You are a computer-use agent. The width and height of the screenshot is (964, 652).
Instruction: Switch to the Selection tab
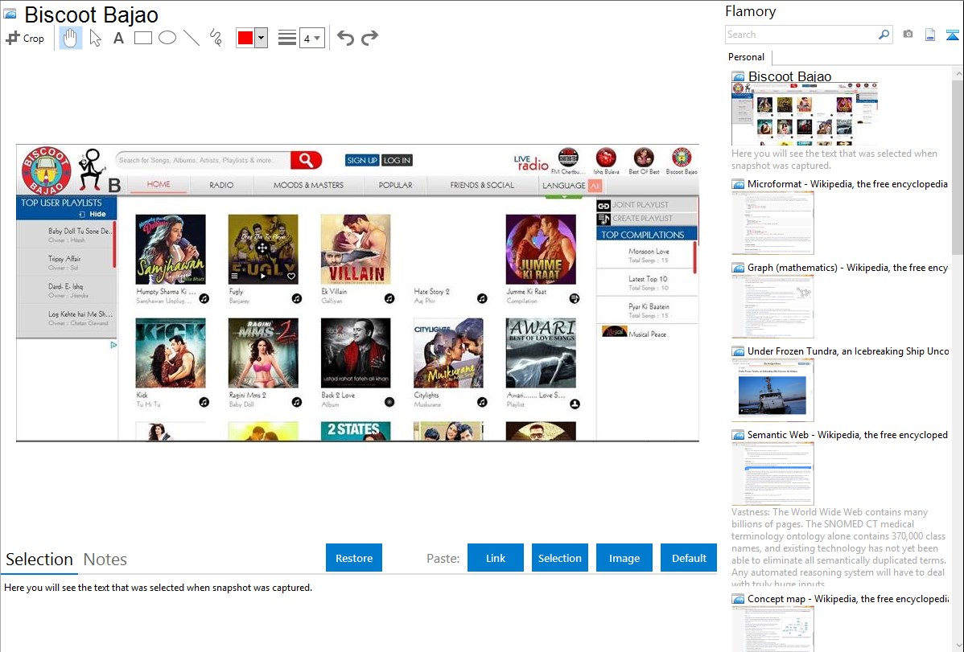39,560
